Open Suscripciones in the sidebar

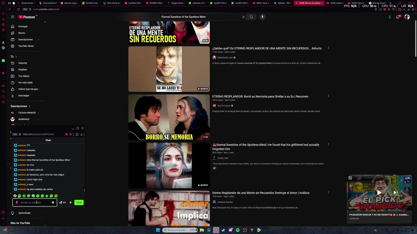[27, 39]
